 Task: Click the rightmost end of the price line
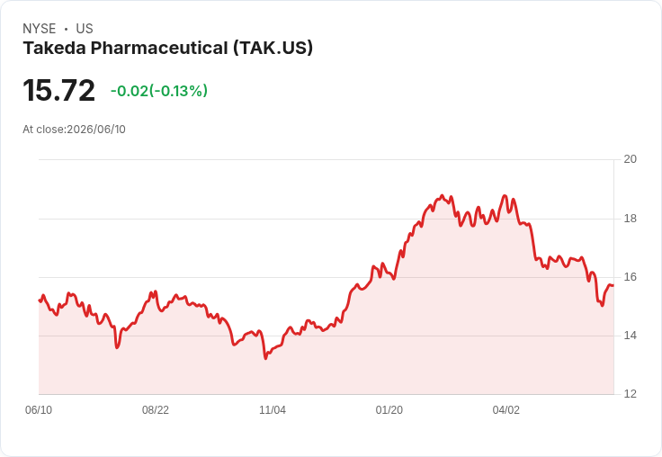click(613, 286)
